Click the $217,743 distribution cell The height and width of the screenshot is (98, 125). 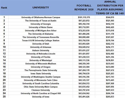[x=110, y=77]
